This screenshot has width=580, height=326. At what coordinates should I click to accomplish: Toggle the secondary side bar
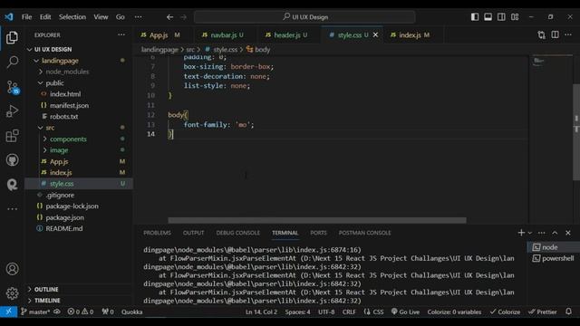(501, 17)
